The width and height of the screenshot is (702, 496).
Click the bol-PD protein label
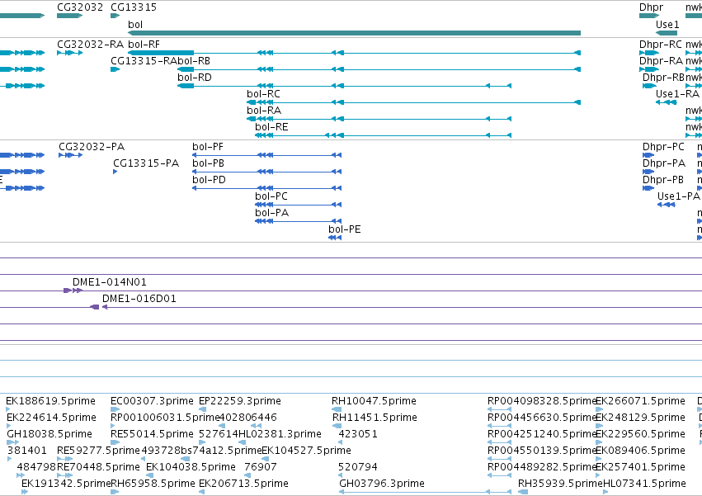coord(209,180)
